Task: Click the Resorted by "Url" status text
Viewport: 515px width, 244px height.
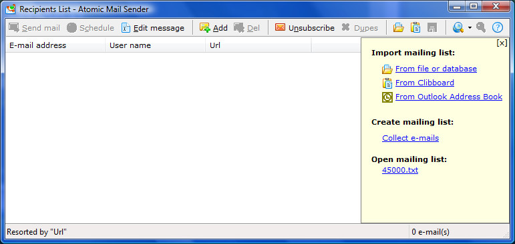Action: point(37,232)
